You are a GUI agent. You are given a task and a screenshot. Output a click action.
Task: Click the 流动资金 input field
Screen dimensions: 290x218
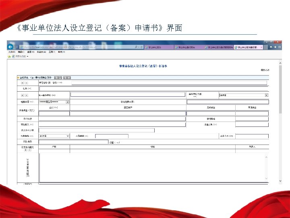[x=211, y=113]
